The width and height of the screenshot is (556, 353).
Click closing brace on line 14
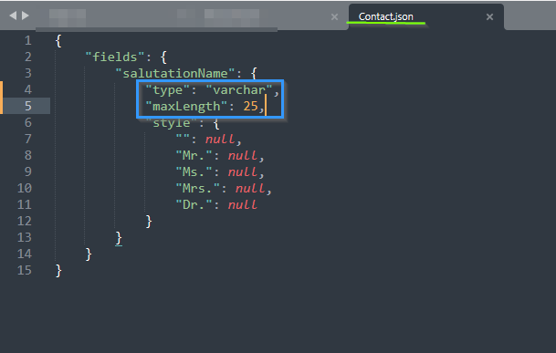click(x=89, y=254)
